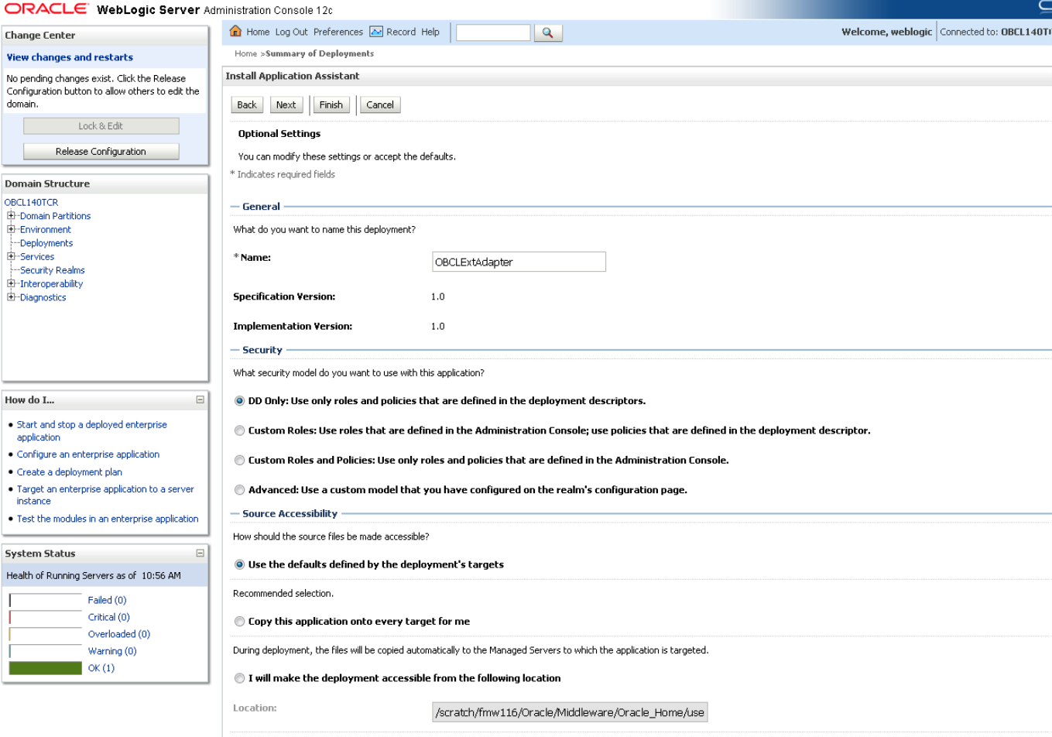The width and height of the screenshot is (1052, 737).
Task: Collapse the Security section divider
Action: click(x=236, y=349)
